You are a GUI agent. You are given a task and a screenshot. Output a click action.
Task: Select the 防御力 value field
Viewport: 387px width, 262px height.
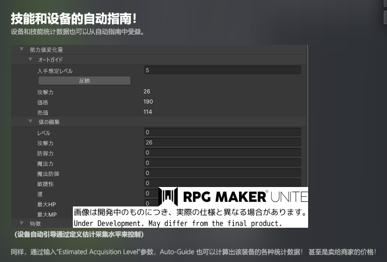223,152
